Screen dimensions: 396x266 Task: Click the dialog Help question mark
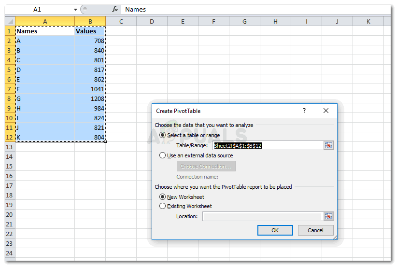(304, 111)
